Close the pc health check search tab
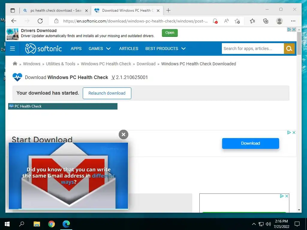 [87, 10]
